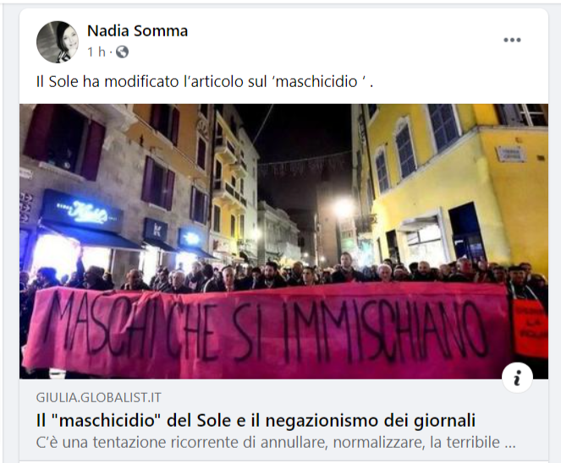Image resolution: width=561 pixels, height=463 pixels.
Task: Click the globe public audience icon
Action: (122, 52)
